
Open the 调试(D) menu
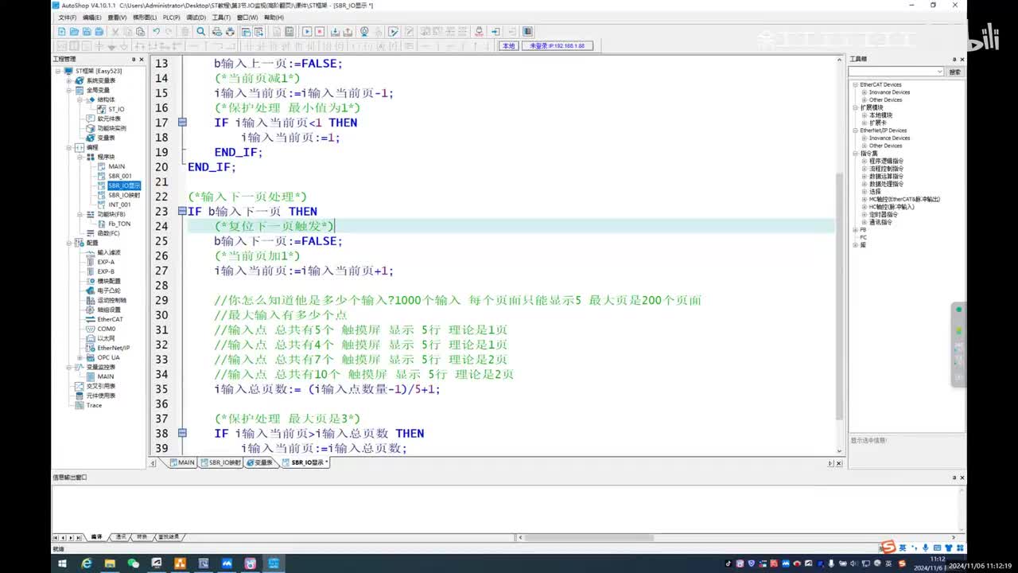pos(196,17)
